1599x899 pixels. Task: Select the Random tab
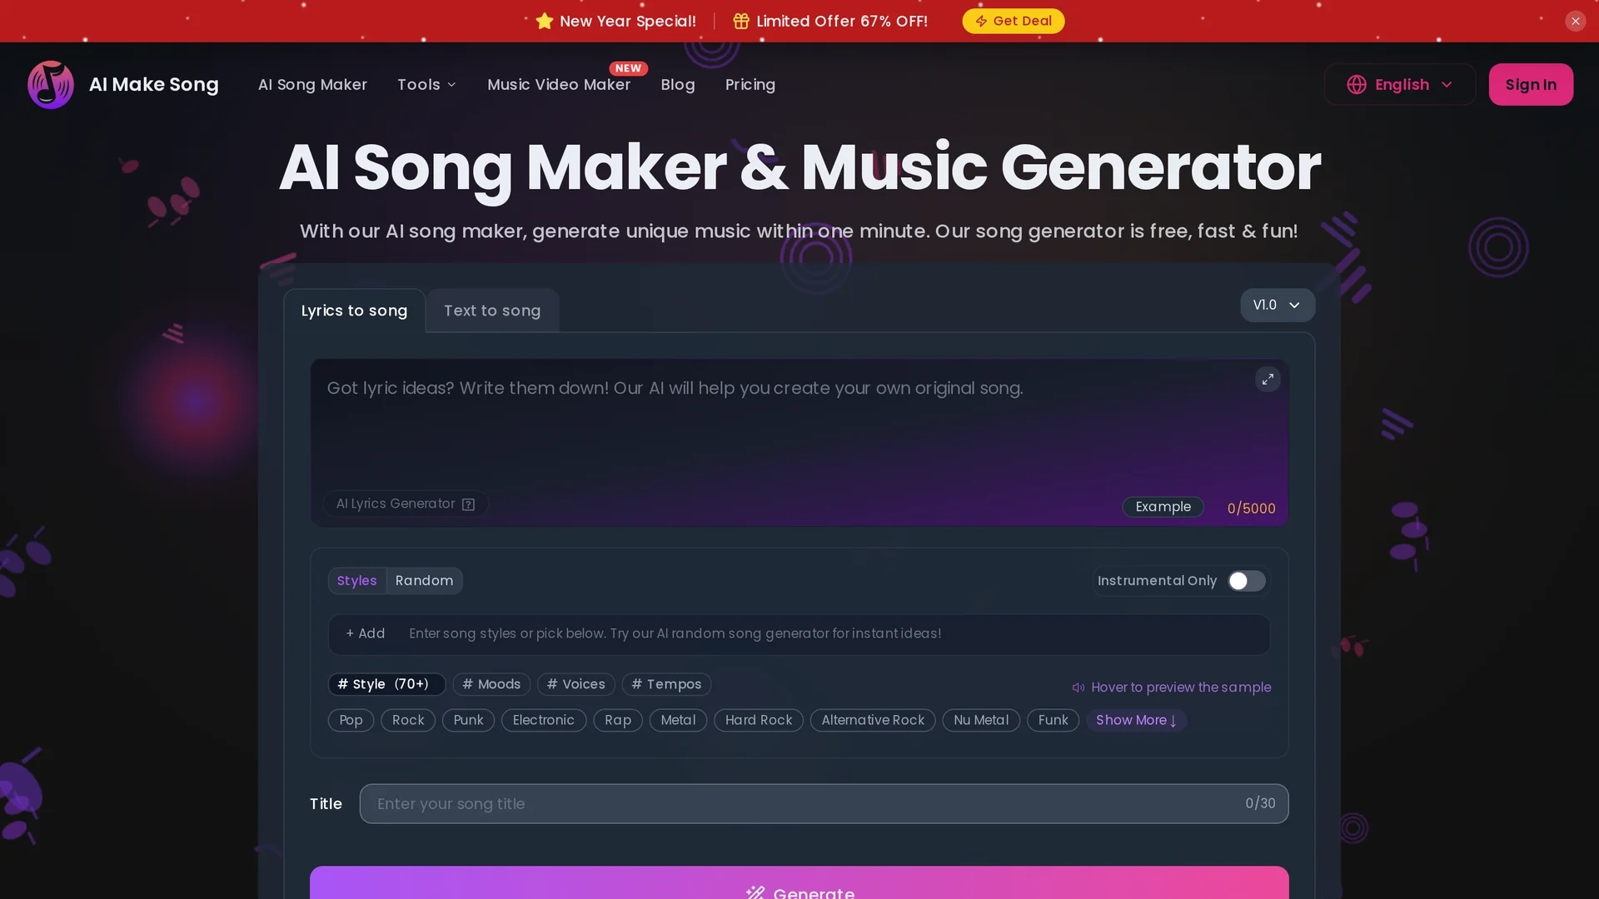[424, 581]
